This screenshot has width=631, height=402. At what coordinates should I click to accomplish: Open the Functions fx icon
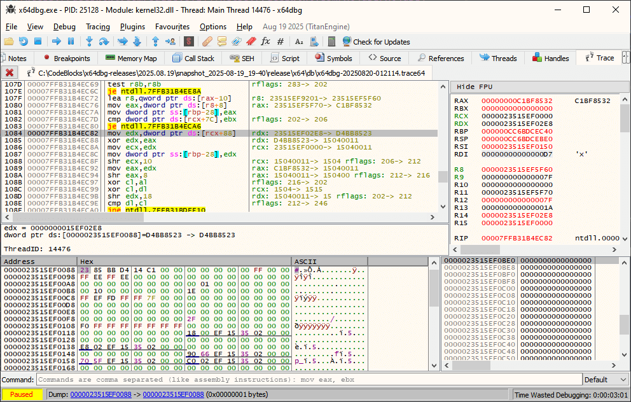click(x=265, y=41)
